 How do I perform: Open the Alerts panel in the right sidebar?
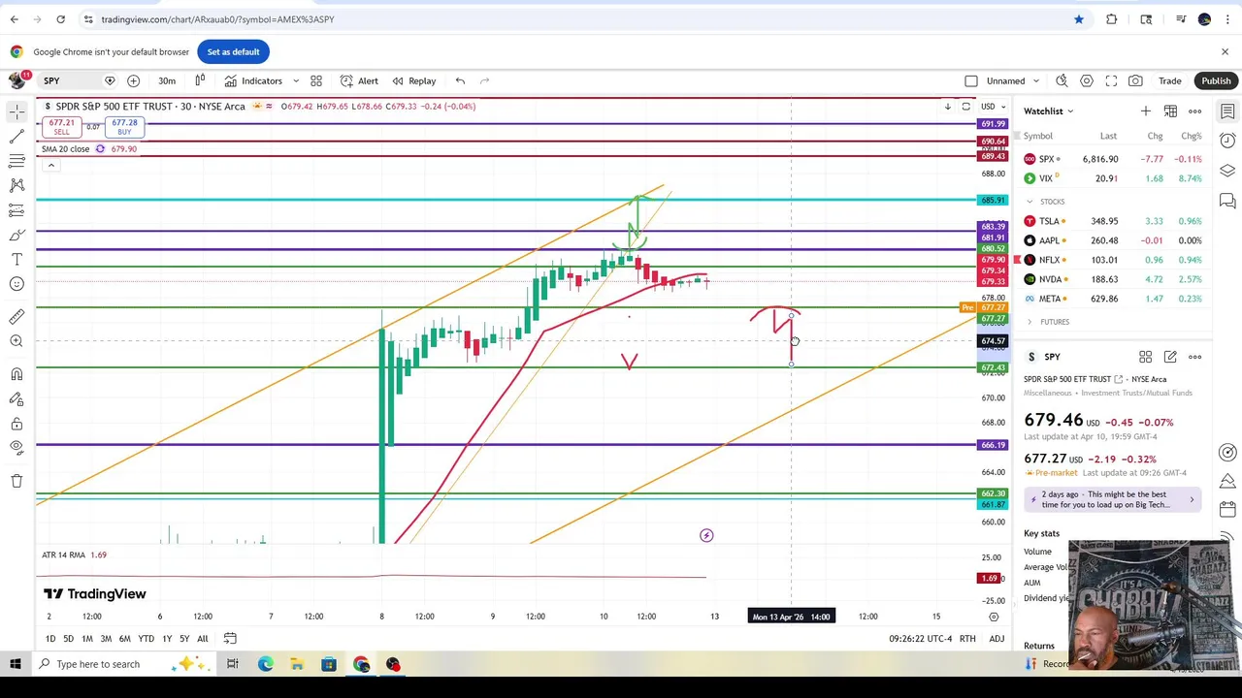1227,141
